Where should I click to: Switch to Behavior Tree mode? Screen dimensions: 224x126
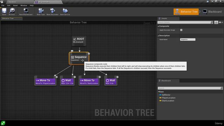(x=186, y=12)
